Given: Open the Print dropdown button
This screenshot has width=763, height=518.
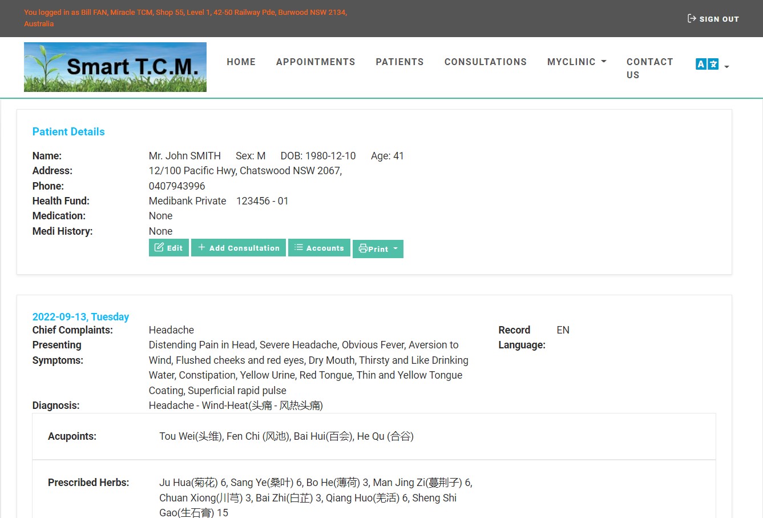Looking at the screenshot, I should tap(378, 249).
